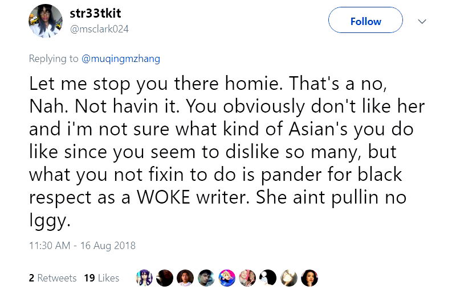The width and height of the screenshot is (456, 290).
Task: Open the third liker avatar in the row
Action: click(x=185, y=277)
